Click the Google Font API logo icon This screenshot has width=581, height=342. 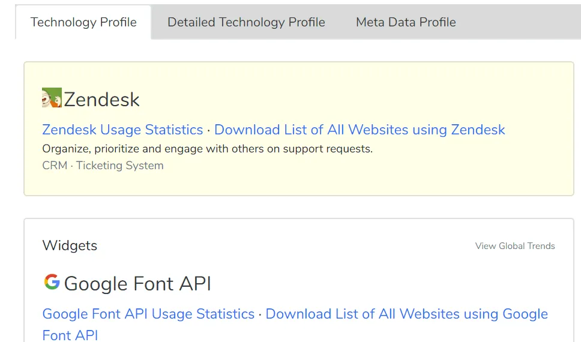52,281
